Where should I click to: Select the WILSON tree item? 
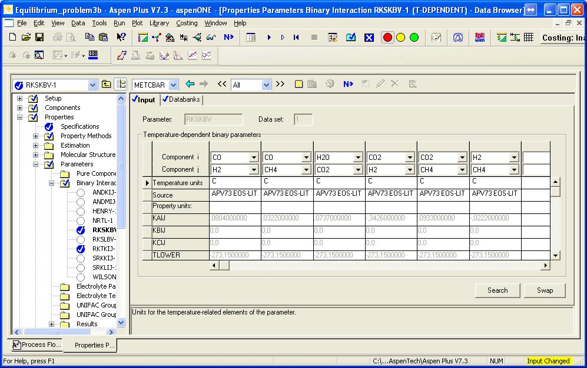[x=104, y=277]
